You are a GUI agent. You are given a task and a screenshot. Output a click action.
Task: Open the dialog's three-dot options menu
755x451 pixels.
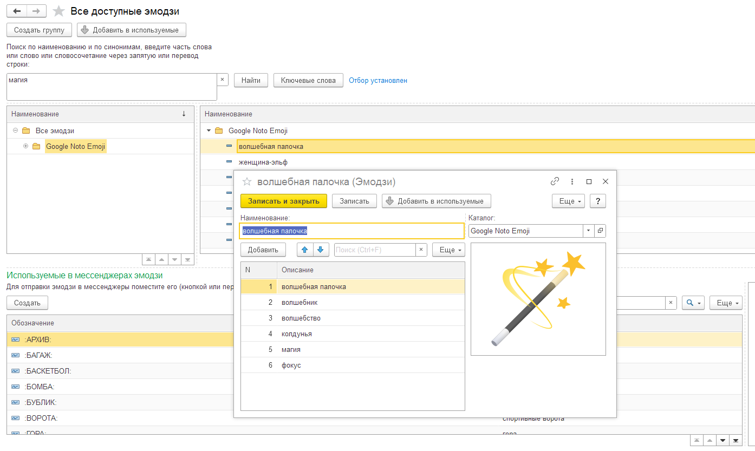point(572,182)
